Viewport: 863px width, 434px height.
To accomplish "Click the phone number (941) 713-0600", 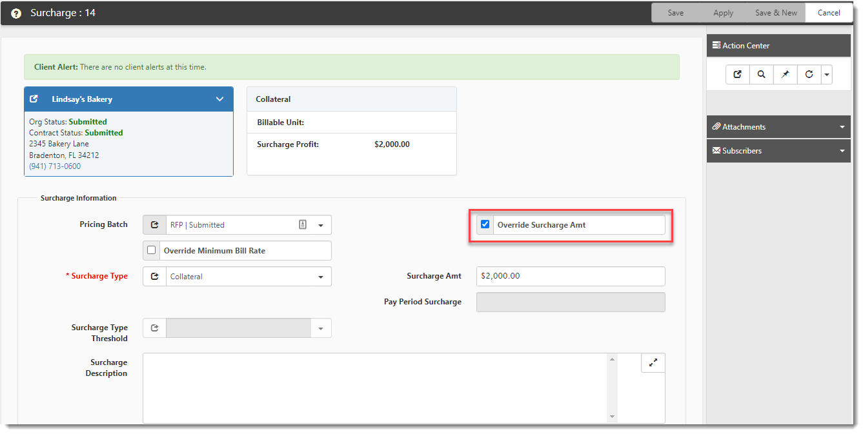I will point(55,166).
